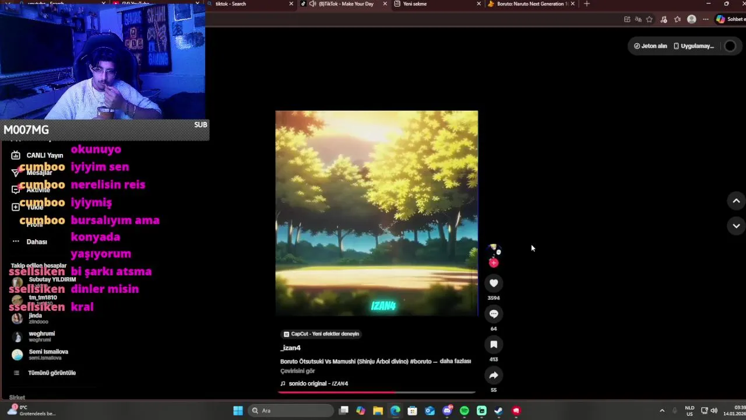The image size is (746, 420).
Task: Mute the TikTok tab via speaker icon
Action: point(312,3)
